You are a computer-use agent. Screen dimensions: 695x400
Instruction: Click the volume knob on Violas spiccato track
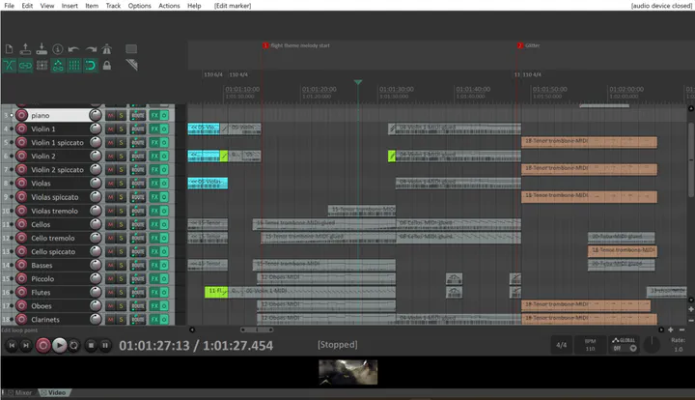coord(96,197)
